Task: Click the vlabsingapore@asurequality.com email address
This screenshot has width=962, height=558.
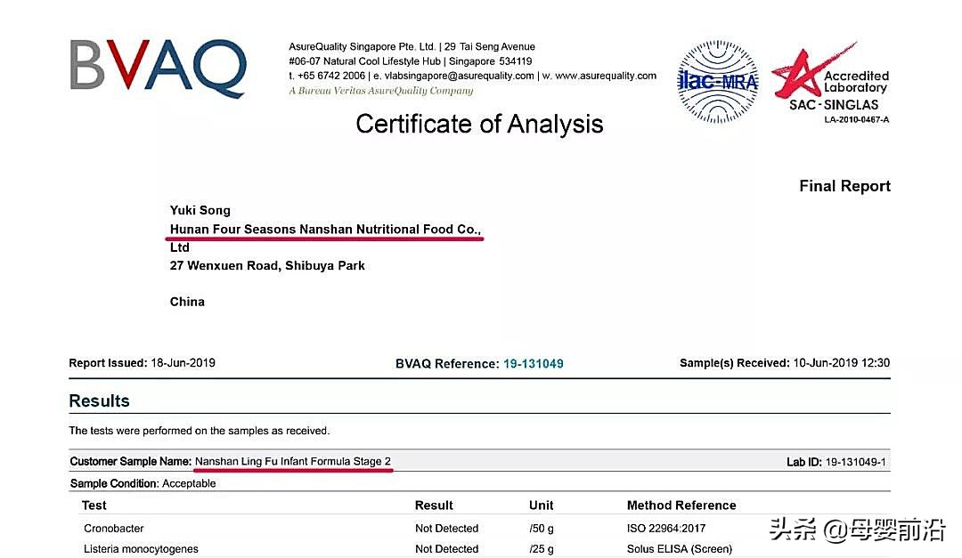Action: click(x=459, y=76)
